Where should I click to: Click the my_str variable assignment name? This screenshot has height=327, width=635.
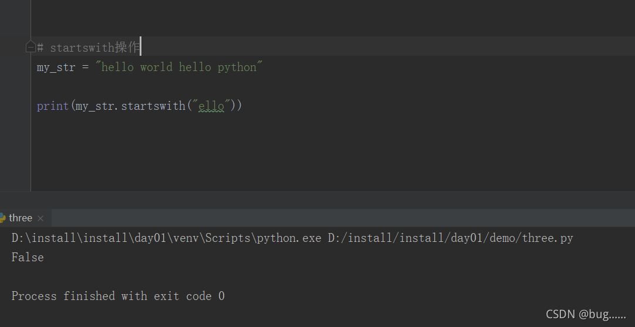(x=56, y=67)
